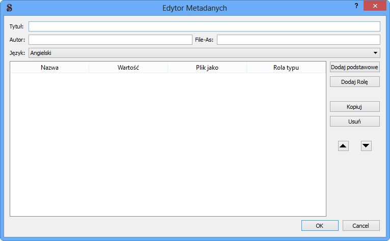Viewport: 390px width, 241px height.
Task: Click the Sigil app icon in title bar
Action: pyautogui.click(x=9, y=8)
